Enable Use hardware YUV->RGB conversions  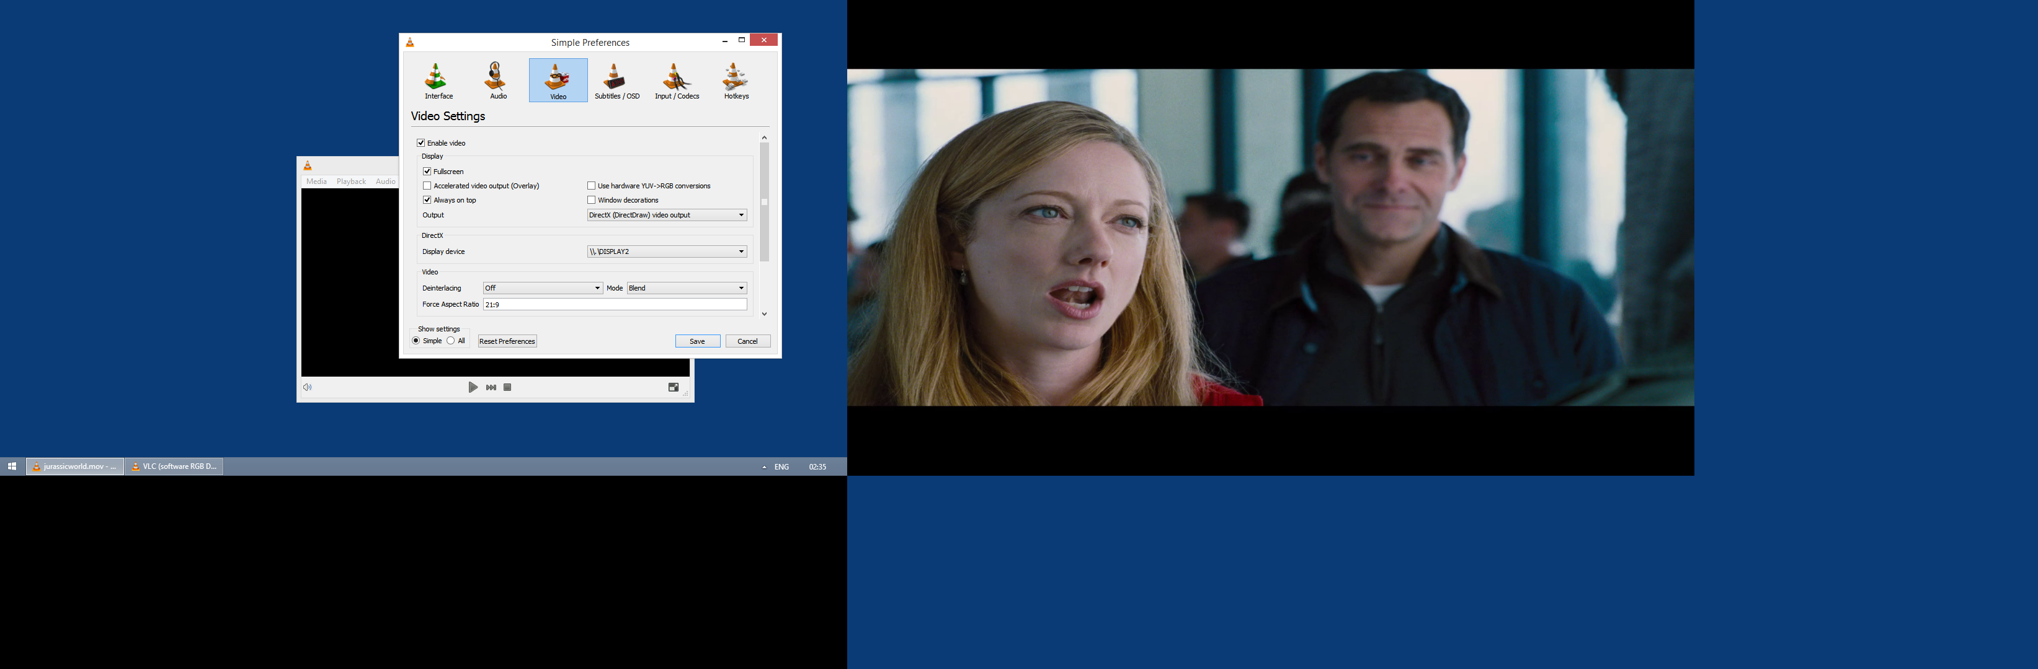point(591,186)
